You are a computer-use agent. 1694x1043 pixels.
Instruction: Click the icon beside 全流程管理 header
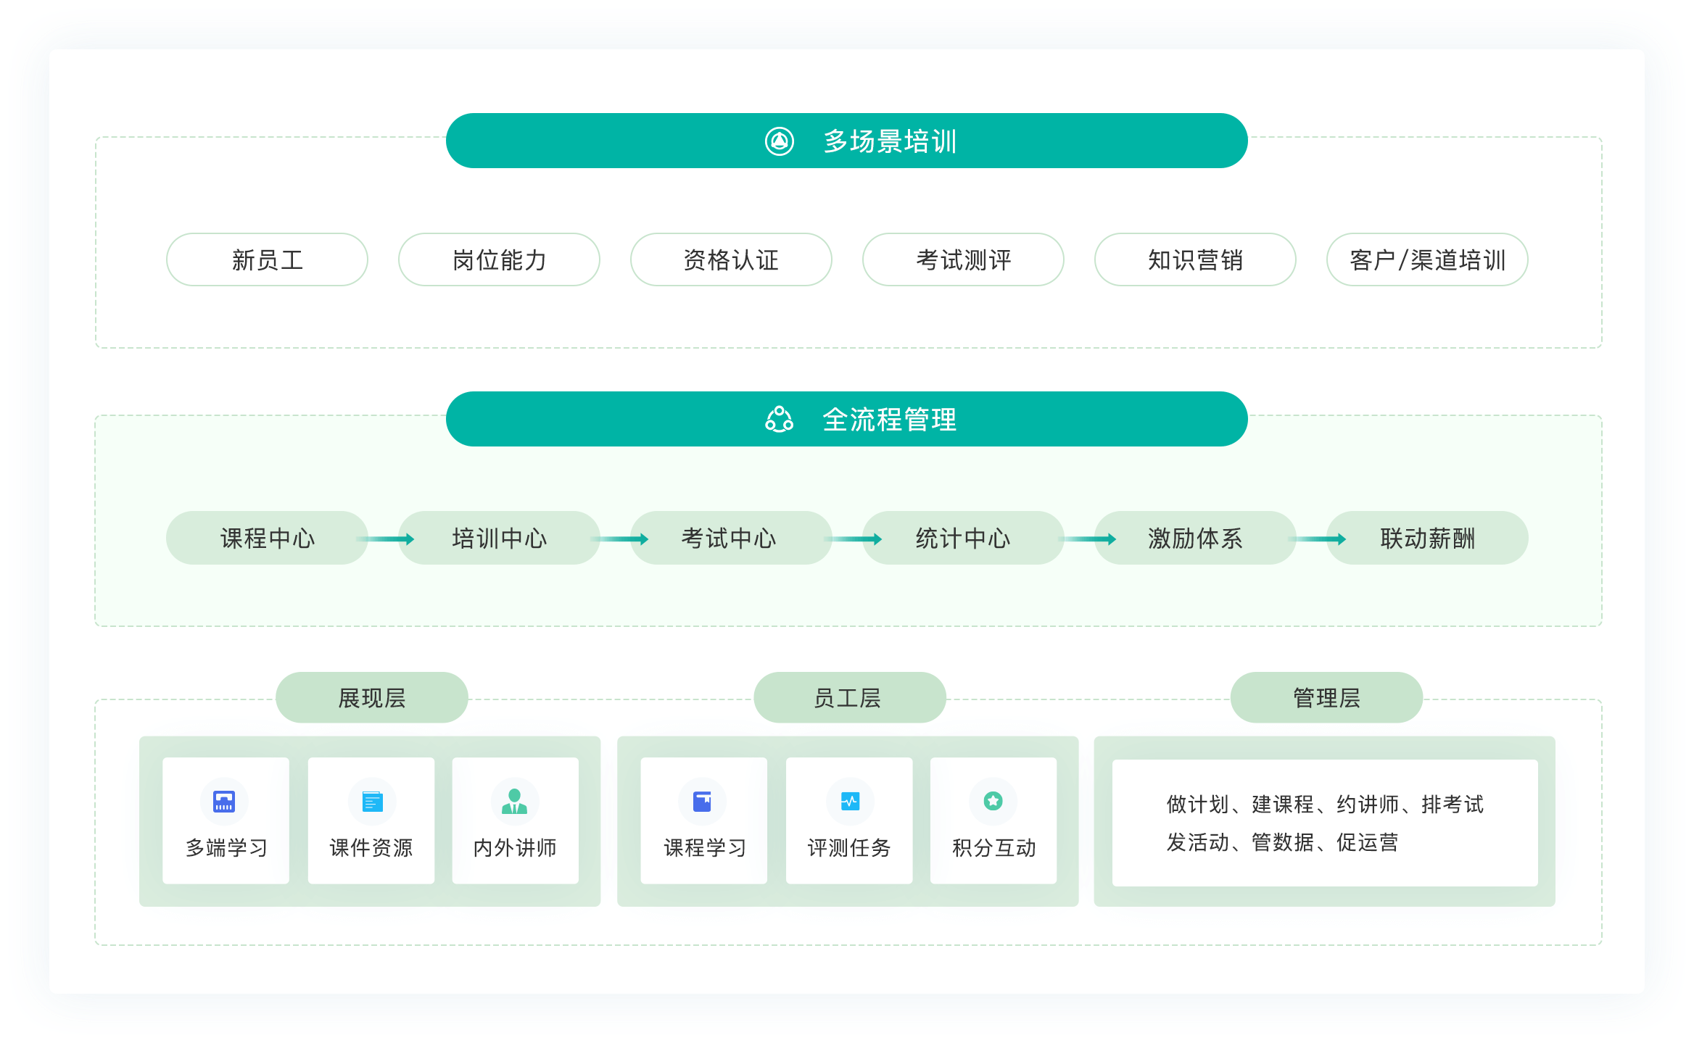pos(780,419)
